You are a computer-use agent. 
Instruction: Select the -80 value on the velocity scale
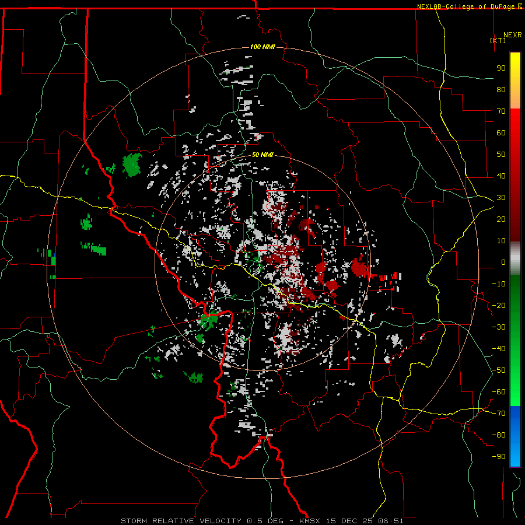pyautogui.click(x=499, y=435)
